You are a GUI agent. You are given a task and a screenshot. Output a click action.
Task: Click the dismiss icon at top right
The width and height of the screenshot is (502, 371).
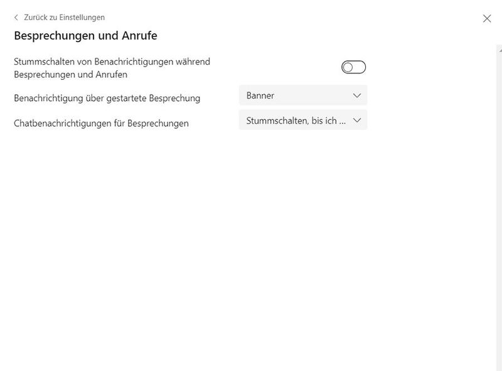[488, 18]
